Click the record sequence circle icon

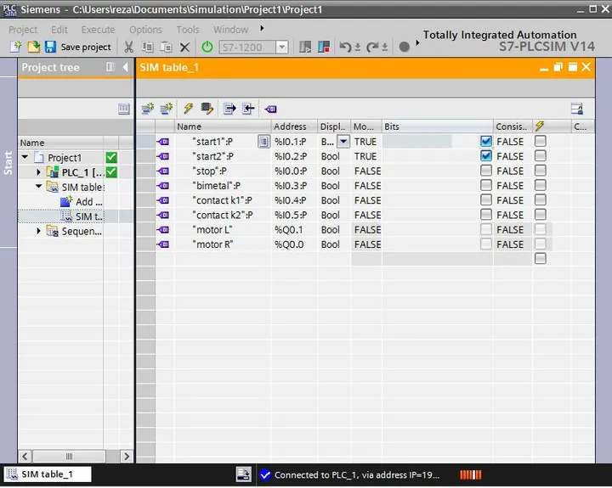coord(405,48)
